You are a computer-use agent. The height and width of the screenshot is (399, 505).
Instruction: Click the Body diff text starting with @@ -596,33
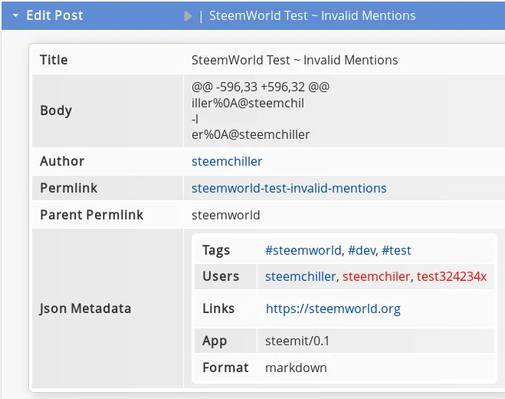click(x=261, y=87)
